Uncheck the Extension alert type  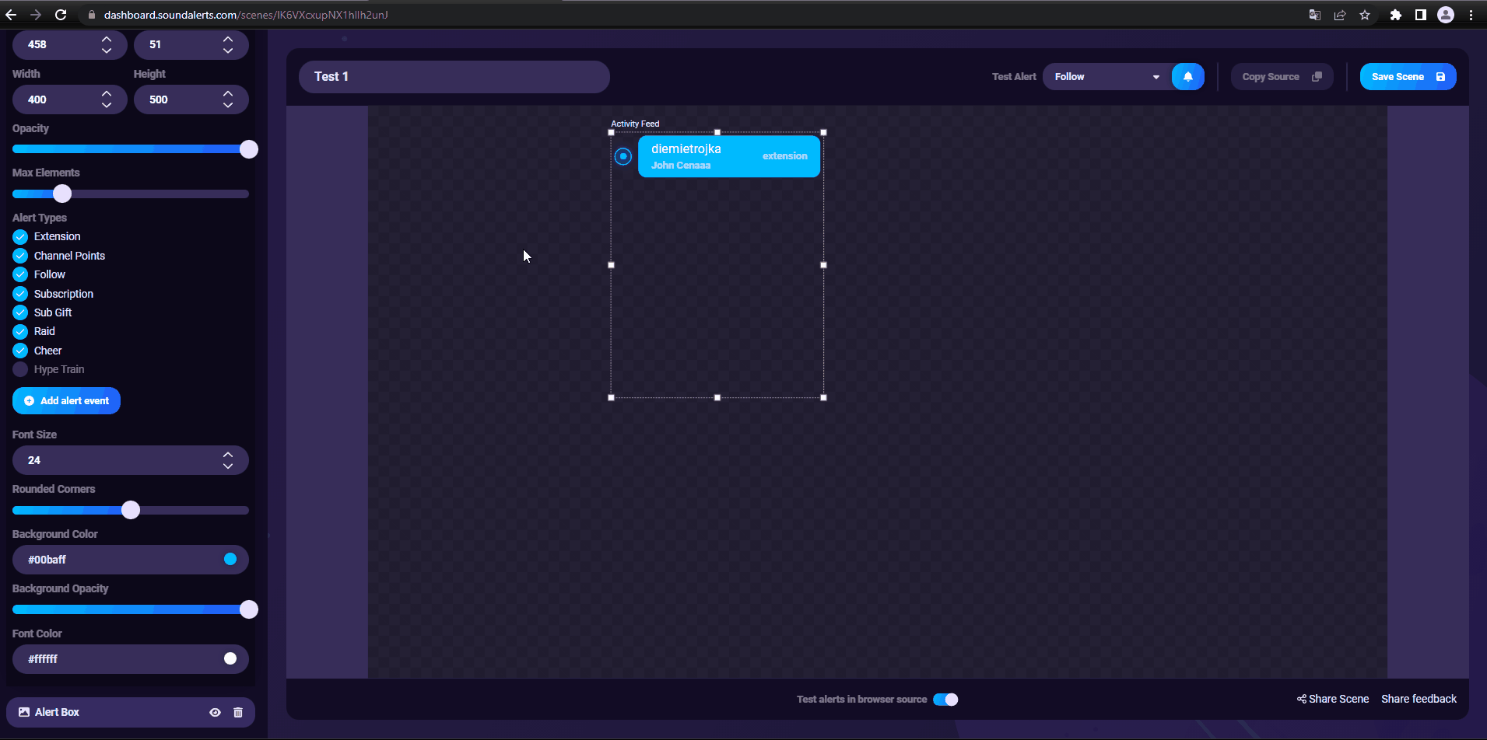[20, 237]
